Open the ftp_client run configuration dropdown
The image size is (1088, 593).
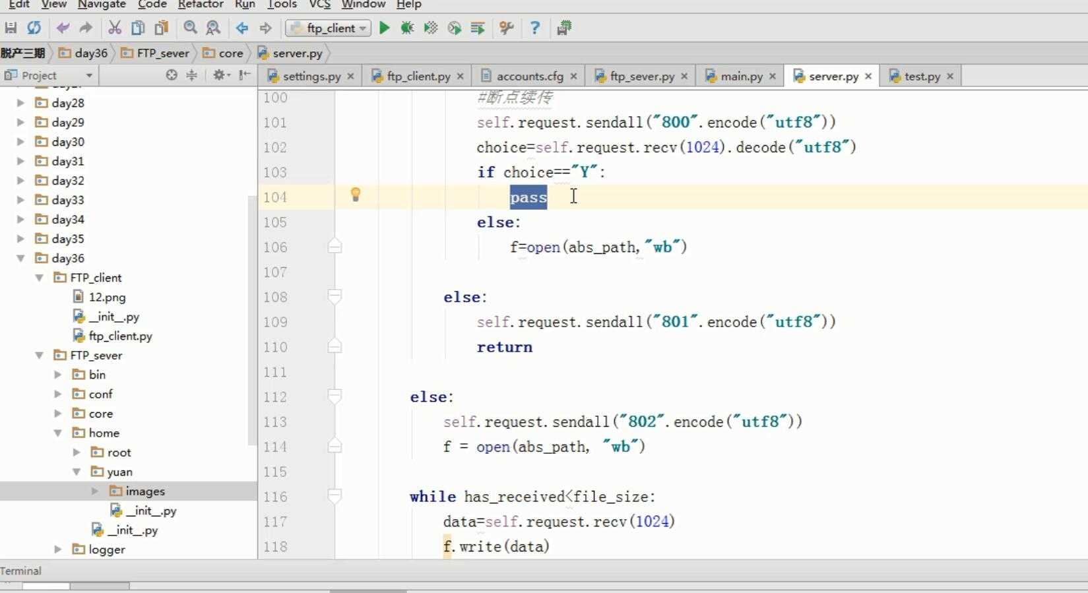[329, 28]
